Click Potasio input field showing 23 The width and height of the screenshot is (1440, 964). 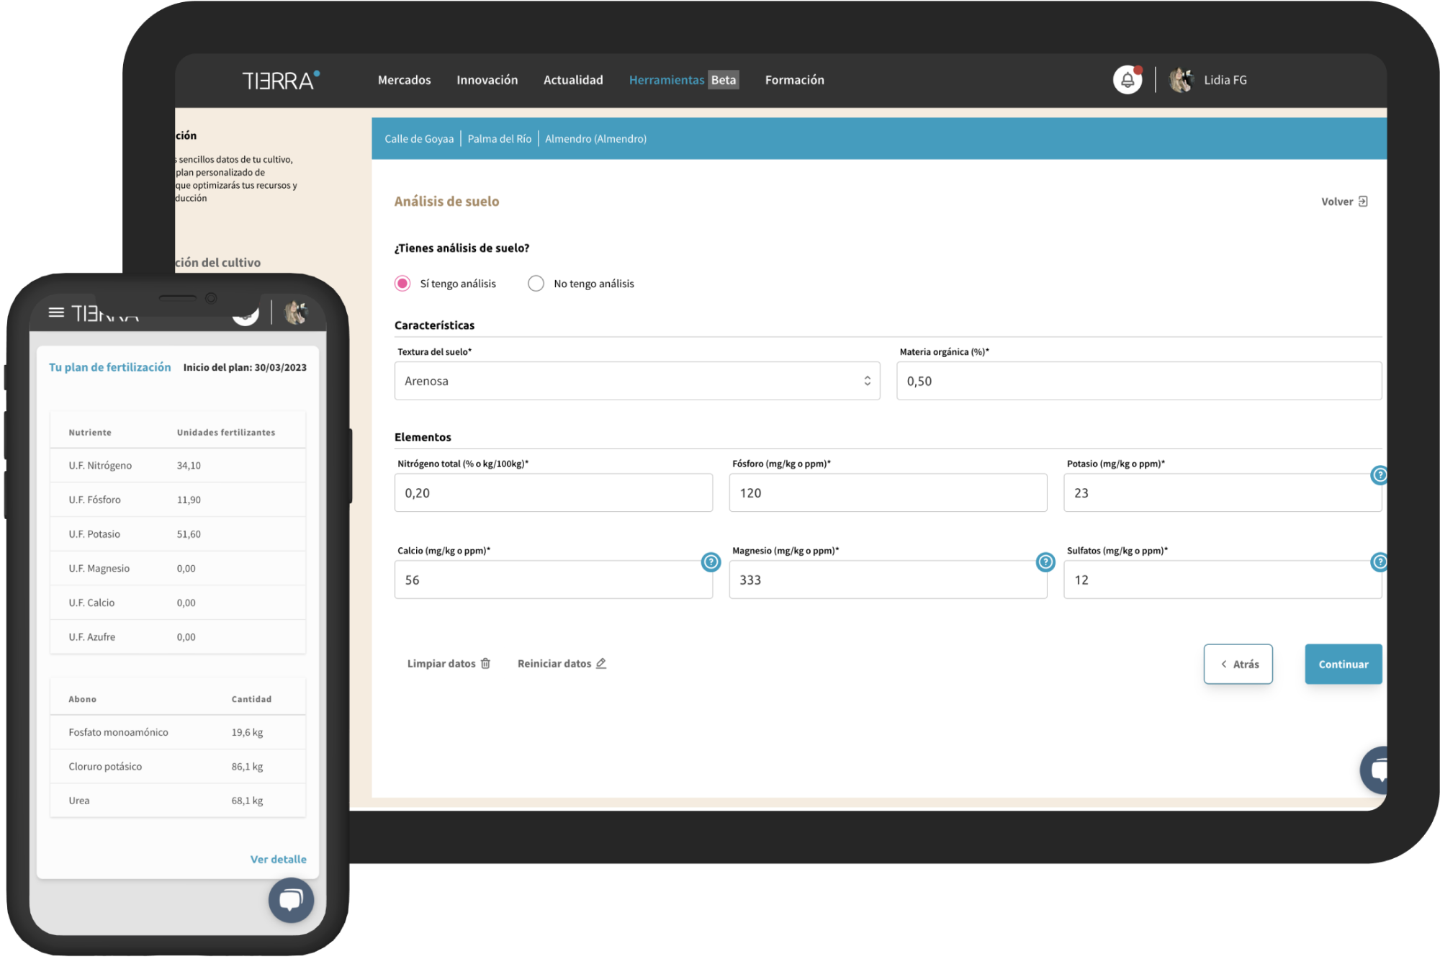(1223, 493)
